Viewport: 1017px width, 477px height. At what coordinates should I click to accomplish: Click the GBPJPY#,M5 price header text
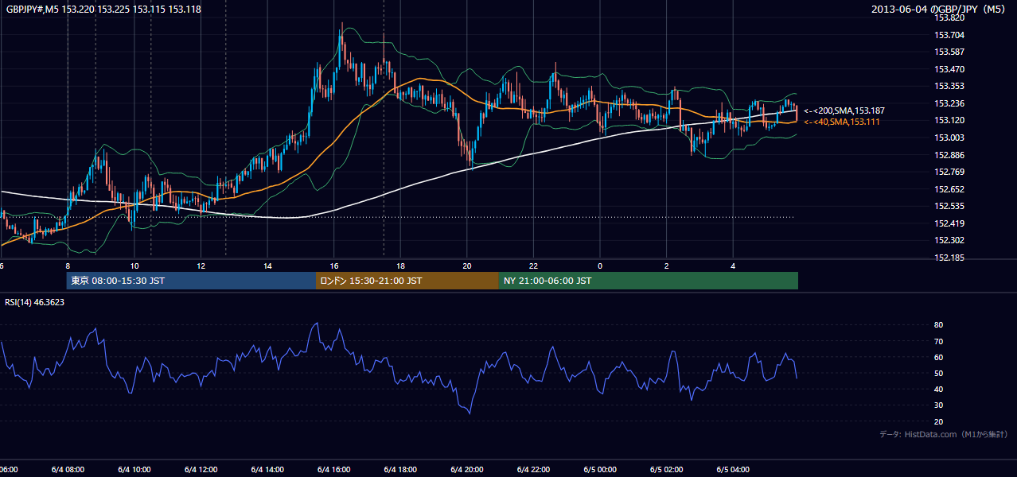103,9
